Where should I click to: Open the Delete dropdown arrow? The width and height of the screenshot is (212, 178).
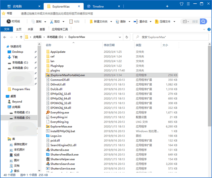pos(129,21)
